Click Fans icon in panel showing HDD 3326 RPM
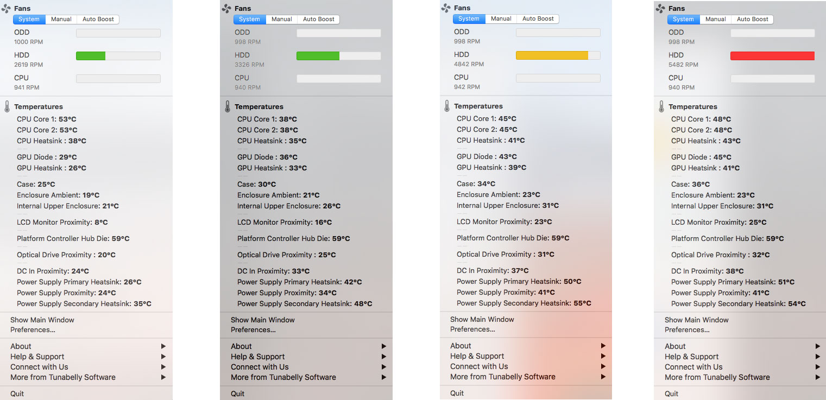The height and width of the screenshot is (400, 826). point(226,9)
